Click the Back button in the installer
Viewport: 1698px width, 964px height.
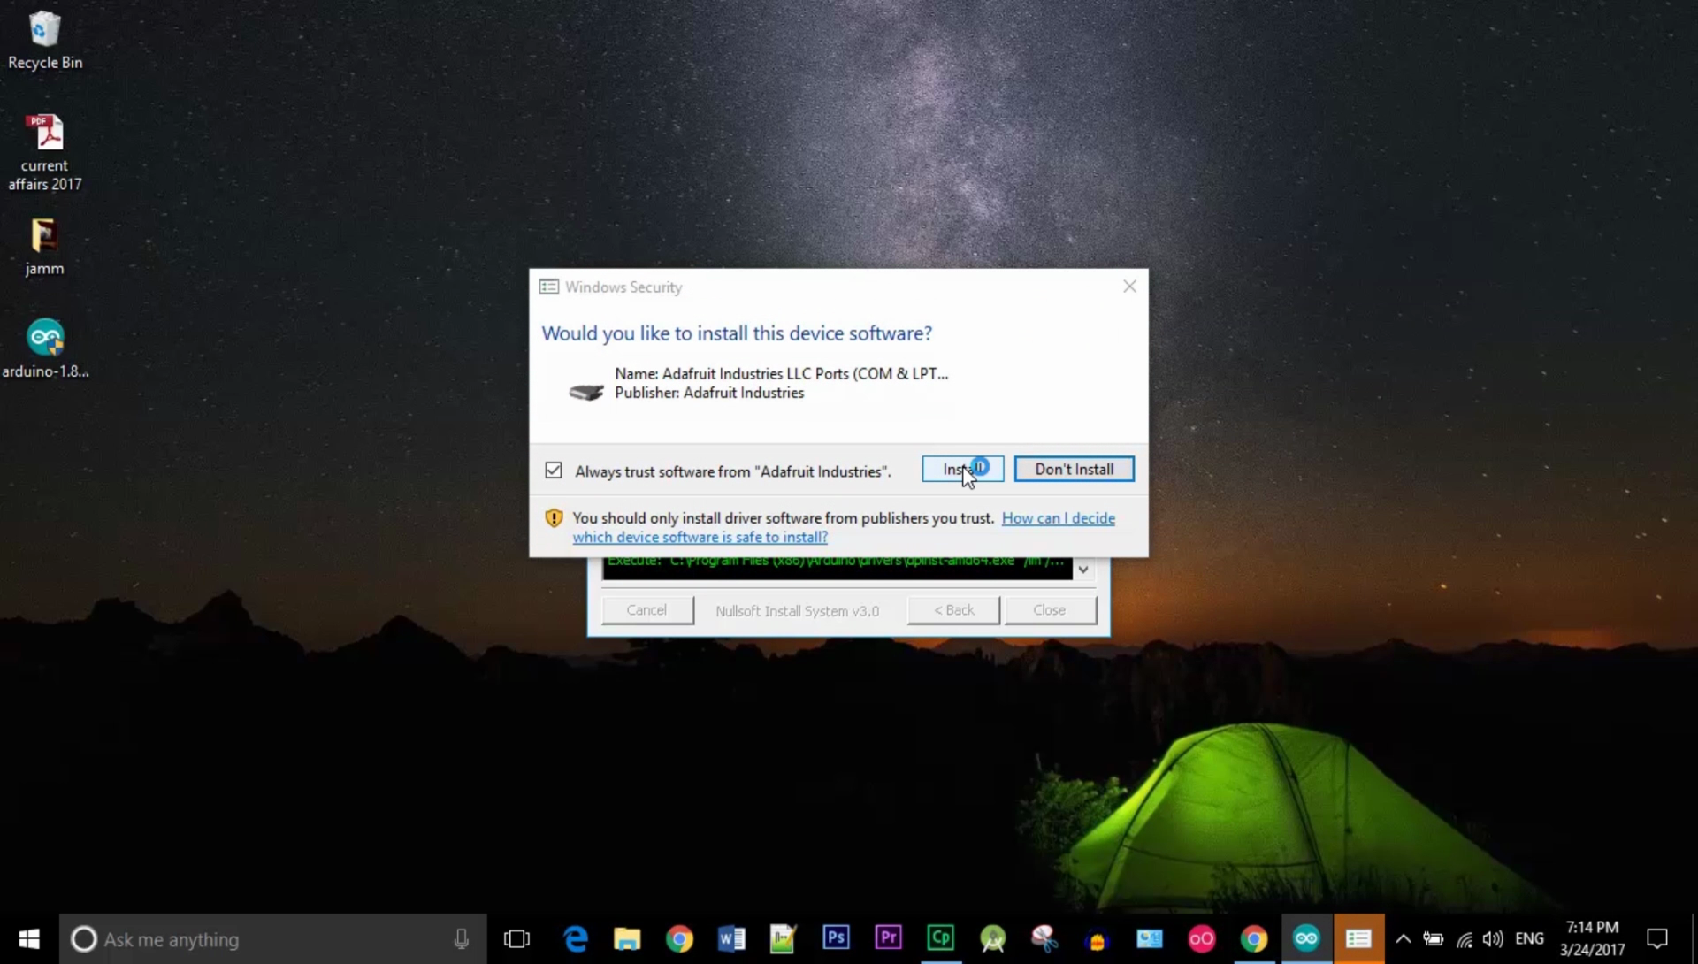coord(953,610)
